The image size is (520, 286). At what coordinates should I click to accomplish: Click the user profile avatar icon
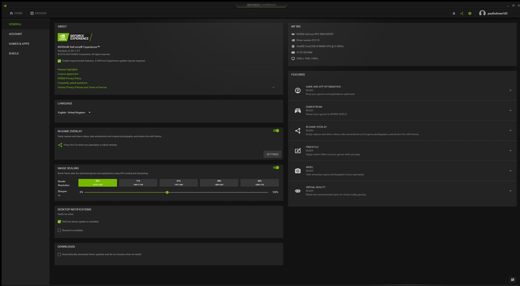(482, 13)
